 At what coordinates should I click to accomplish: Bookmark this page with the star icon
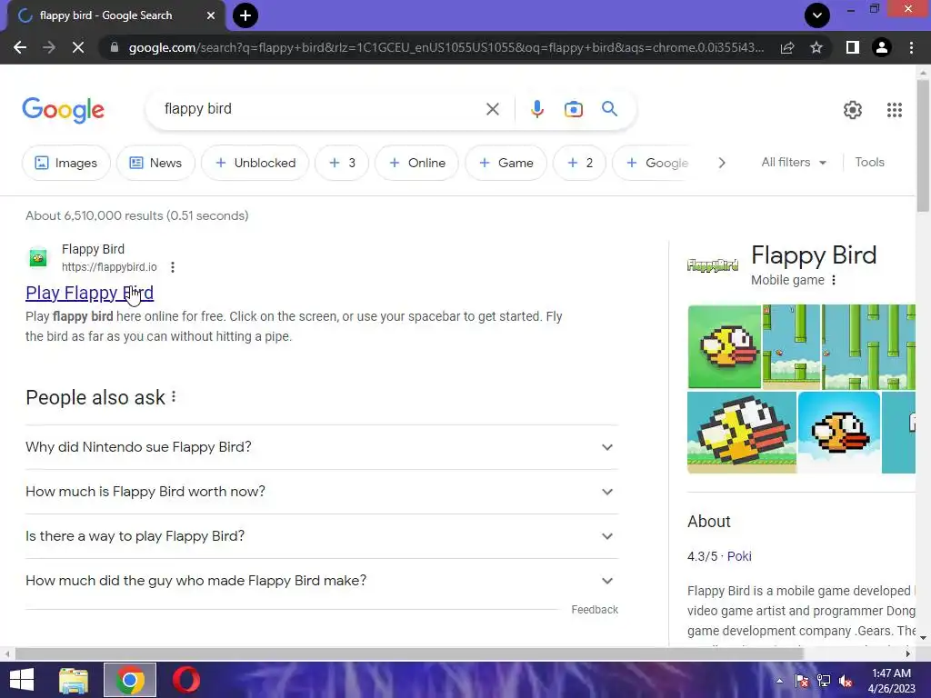816,47
